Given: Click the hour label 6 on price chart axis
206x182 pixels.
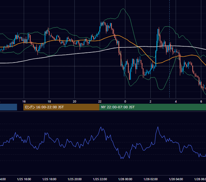Looking at the screenshot, I should pyautogui.click(x=201, y=101).
